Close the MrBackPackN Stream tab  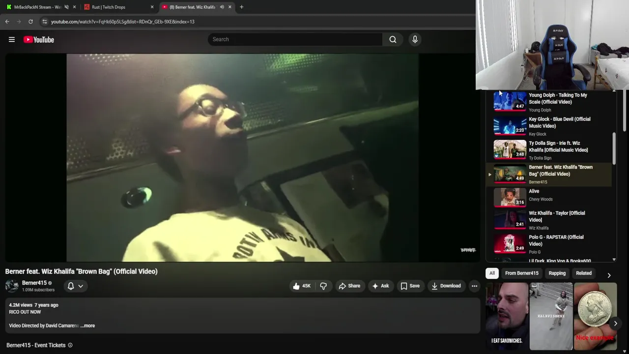pos(74,7)
